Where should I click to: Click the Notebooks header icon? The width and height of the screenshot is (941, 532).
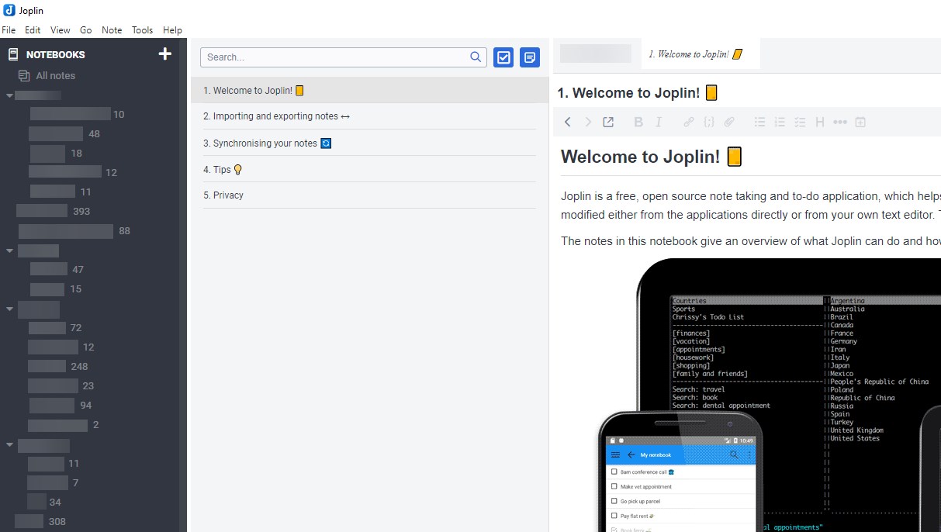tap(13, 54)
